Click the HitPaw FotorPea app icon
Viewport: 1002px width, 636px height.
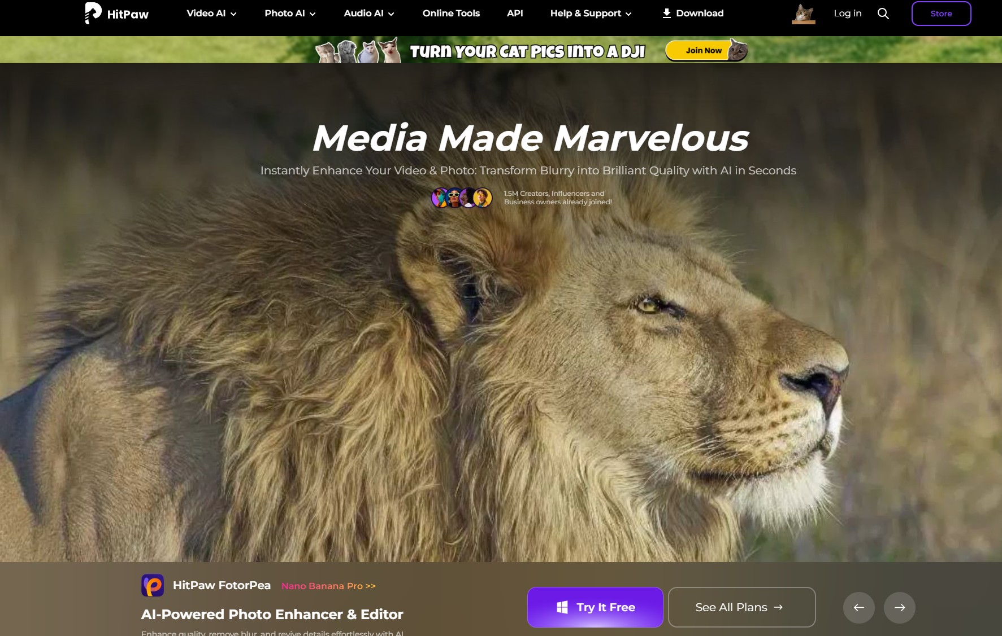[x=153, y=585]
